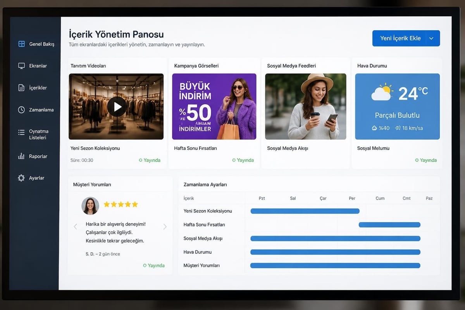Open the Yeni İçerik Ekle dropdown arrow
Screen dimensions: 465x310
pos(431,38)
